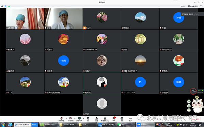Click the volume speaker tray icon
The height and width of the screenshot is (127, 204).
[x=187, y=125]
